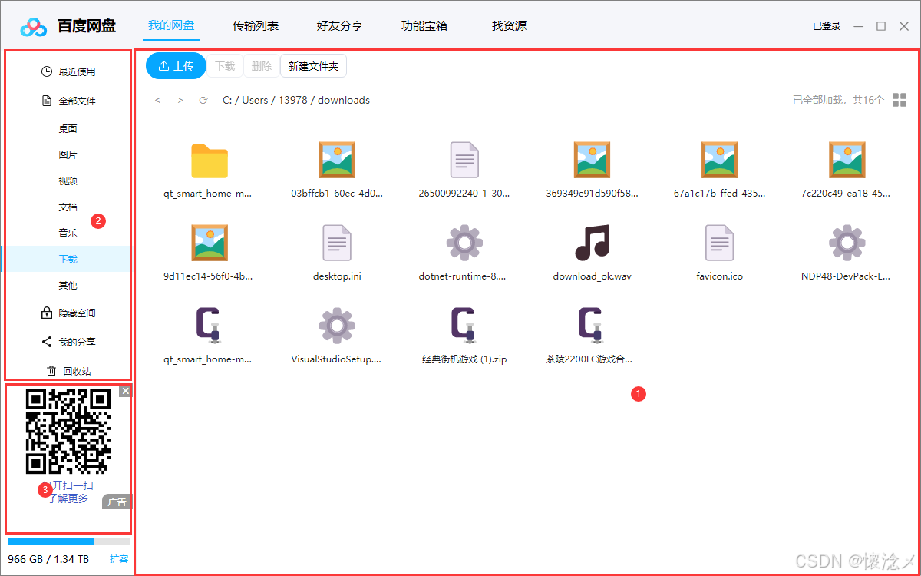Click the 13978 path segment

point(292,100)
